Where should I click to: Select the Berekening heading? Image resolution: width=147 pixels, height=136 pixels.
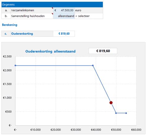pyautogui.click(x=10, y=25)
